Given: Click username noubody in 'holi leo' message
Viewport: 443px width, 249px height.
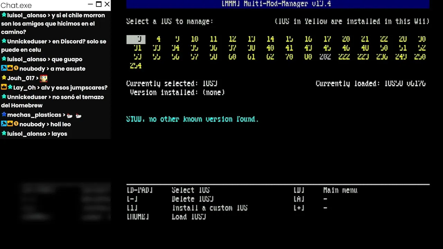Looking at the screenshot, I should pyautogui.click(x=33, y=124).
